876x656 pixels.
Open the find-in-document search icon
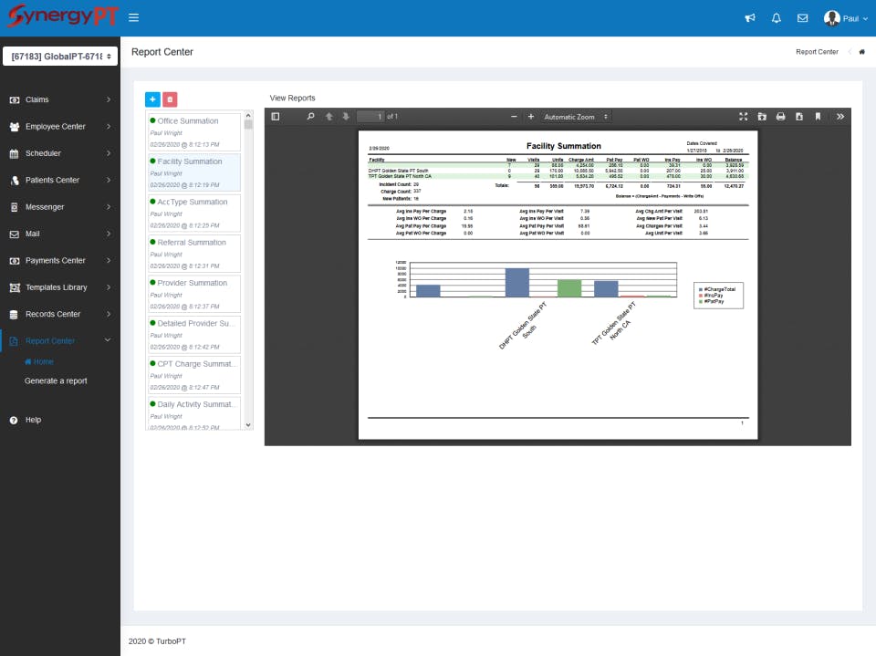click(x=310, y=117)
